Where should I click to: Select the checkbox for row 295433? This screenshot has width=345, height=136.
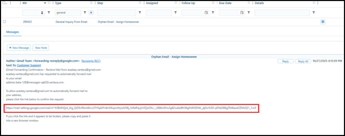click(x=4, y=22)
